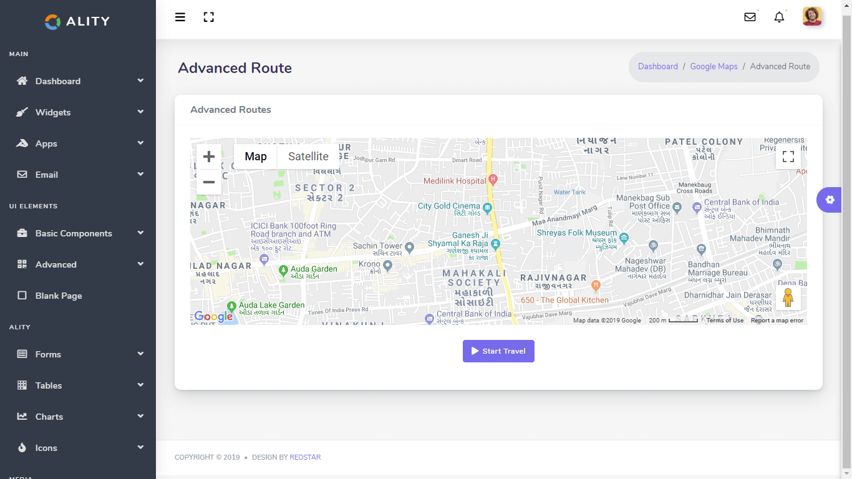This screenshot has height=479, width=852.
Task: Zoom in on the map
Action: pyautogui.click(x=209, y=157)
